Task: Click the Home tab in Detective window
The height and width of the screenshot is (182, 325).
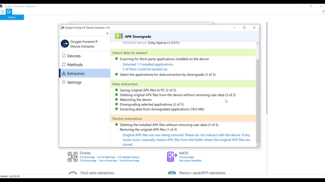Action: 12,17
